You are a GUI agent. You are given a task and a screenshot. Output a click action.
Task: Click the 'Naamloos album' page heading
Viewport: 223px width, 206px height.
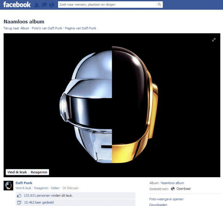tap(24, 22)
